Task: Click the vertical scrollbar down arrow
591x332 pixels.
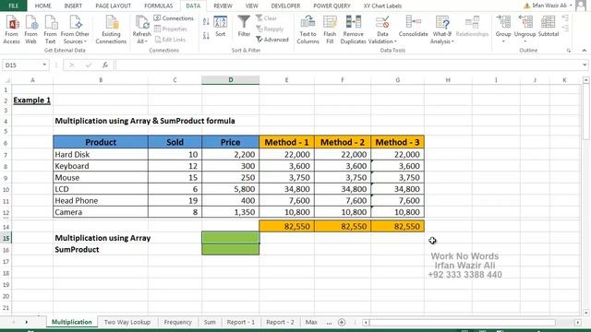Action: (x=585, y=312)
